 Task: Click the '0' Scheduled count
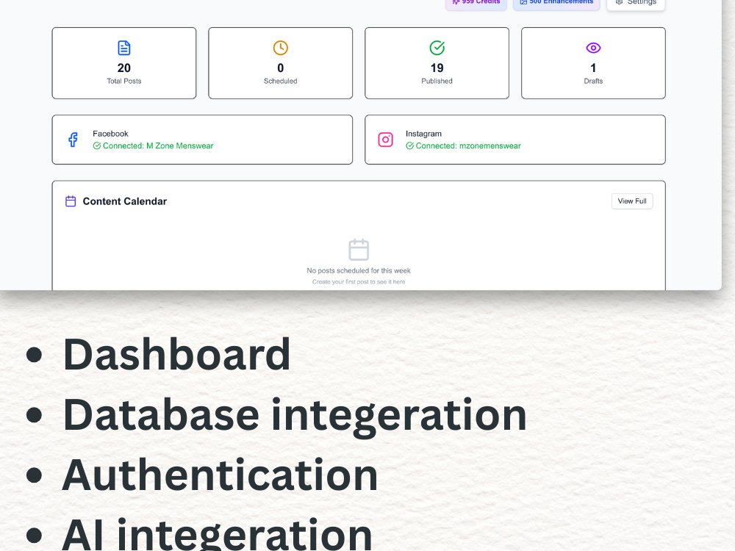pyautogui.click(x=280, y=68)
